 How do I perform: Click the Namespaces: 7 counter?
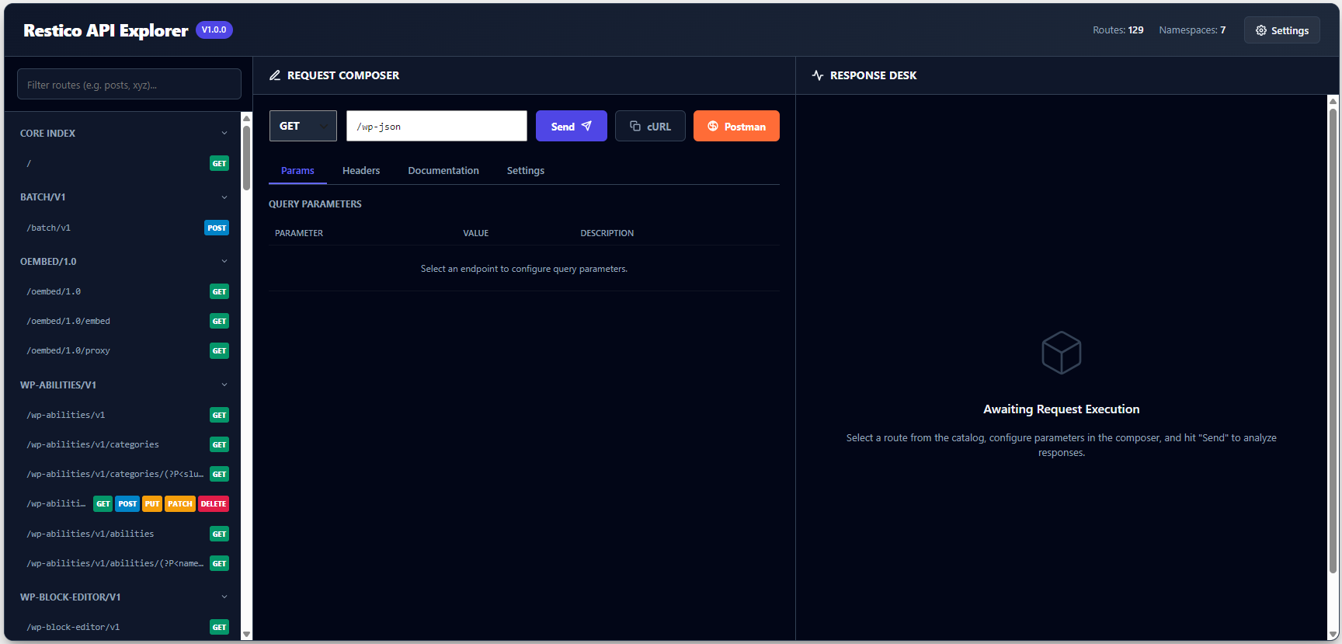(1192, 30)
